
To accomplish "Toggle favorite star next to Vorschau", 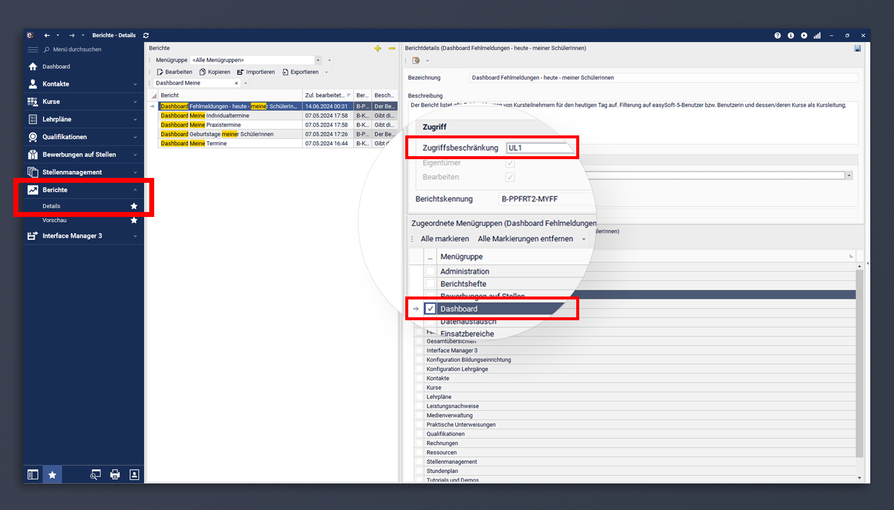I will (134, 220).
